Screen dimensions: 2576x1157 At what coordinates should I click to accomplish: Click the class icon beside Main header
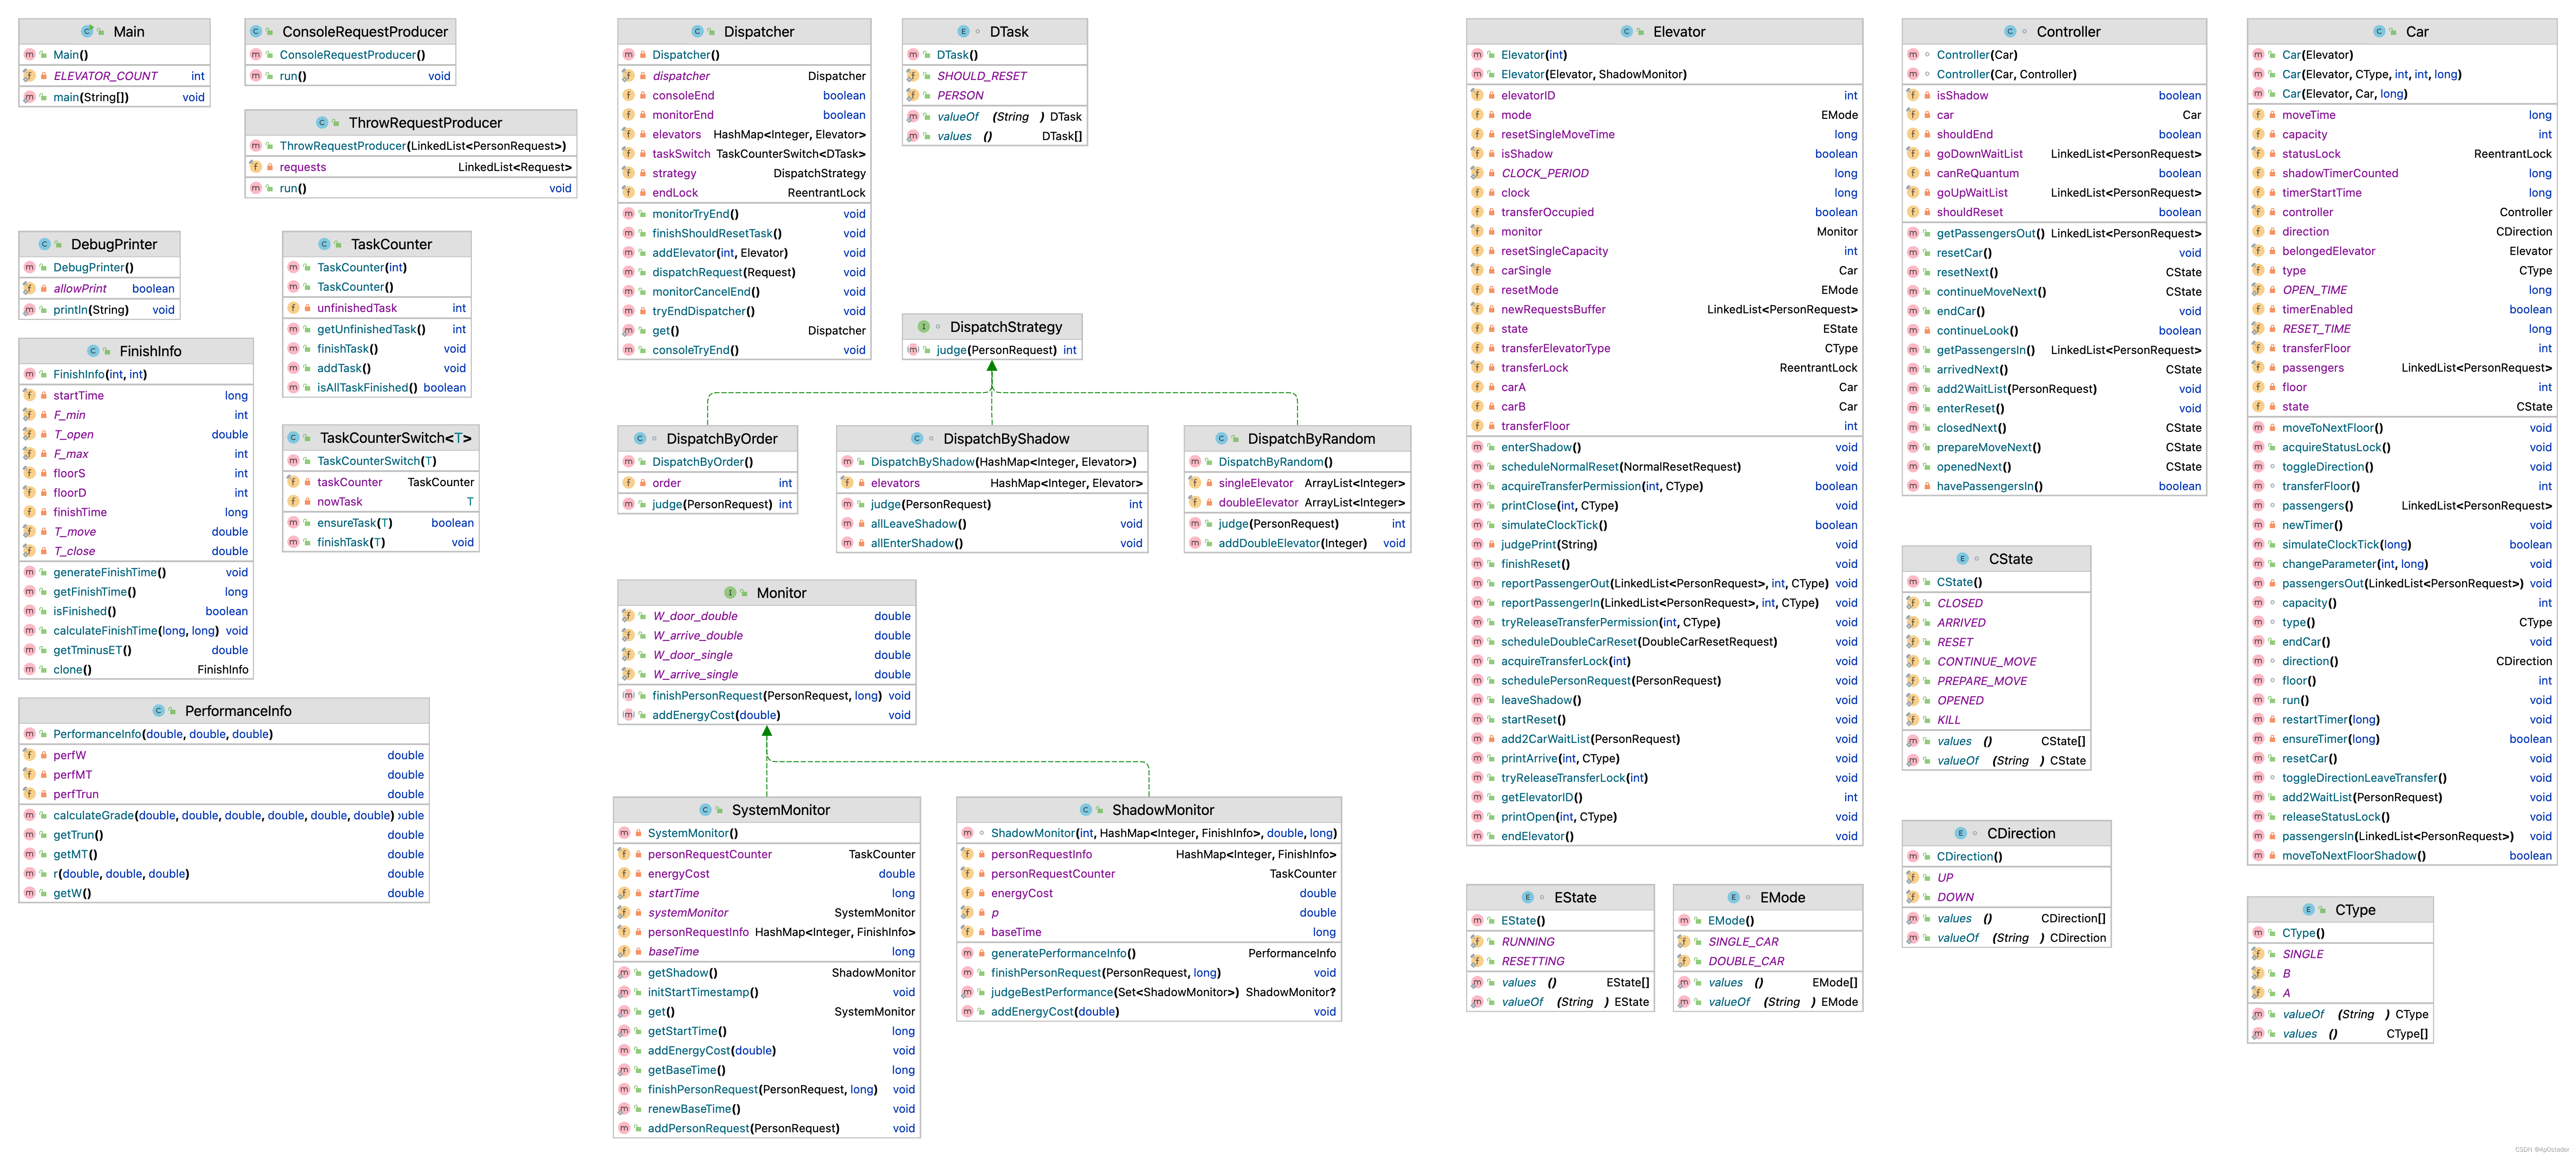[88, 31]
